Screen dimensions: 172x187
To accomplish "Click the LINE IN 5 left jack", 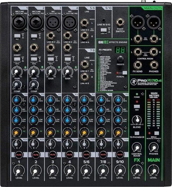I will click(84, 23).
